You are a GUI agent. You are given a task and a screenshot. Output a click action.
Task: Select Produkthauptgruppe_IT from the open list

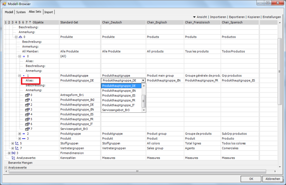pyautogui.click(x=118, y=105)
